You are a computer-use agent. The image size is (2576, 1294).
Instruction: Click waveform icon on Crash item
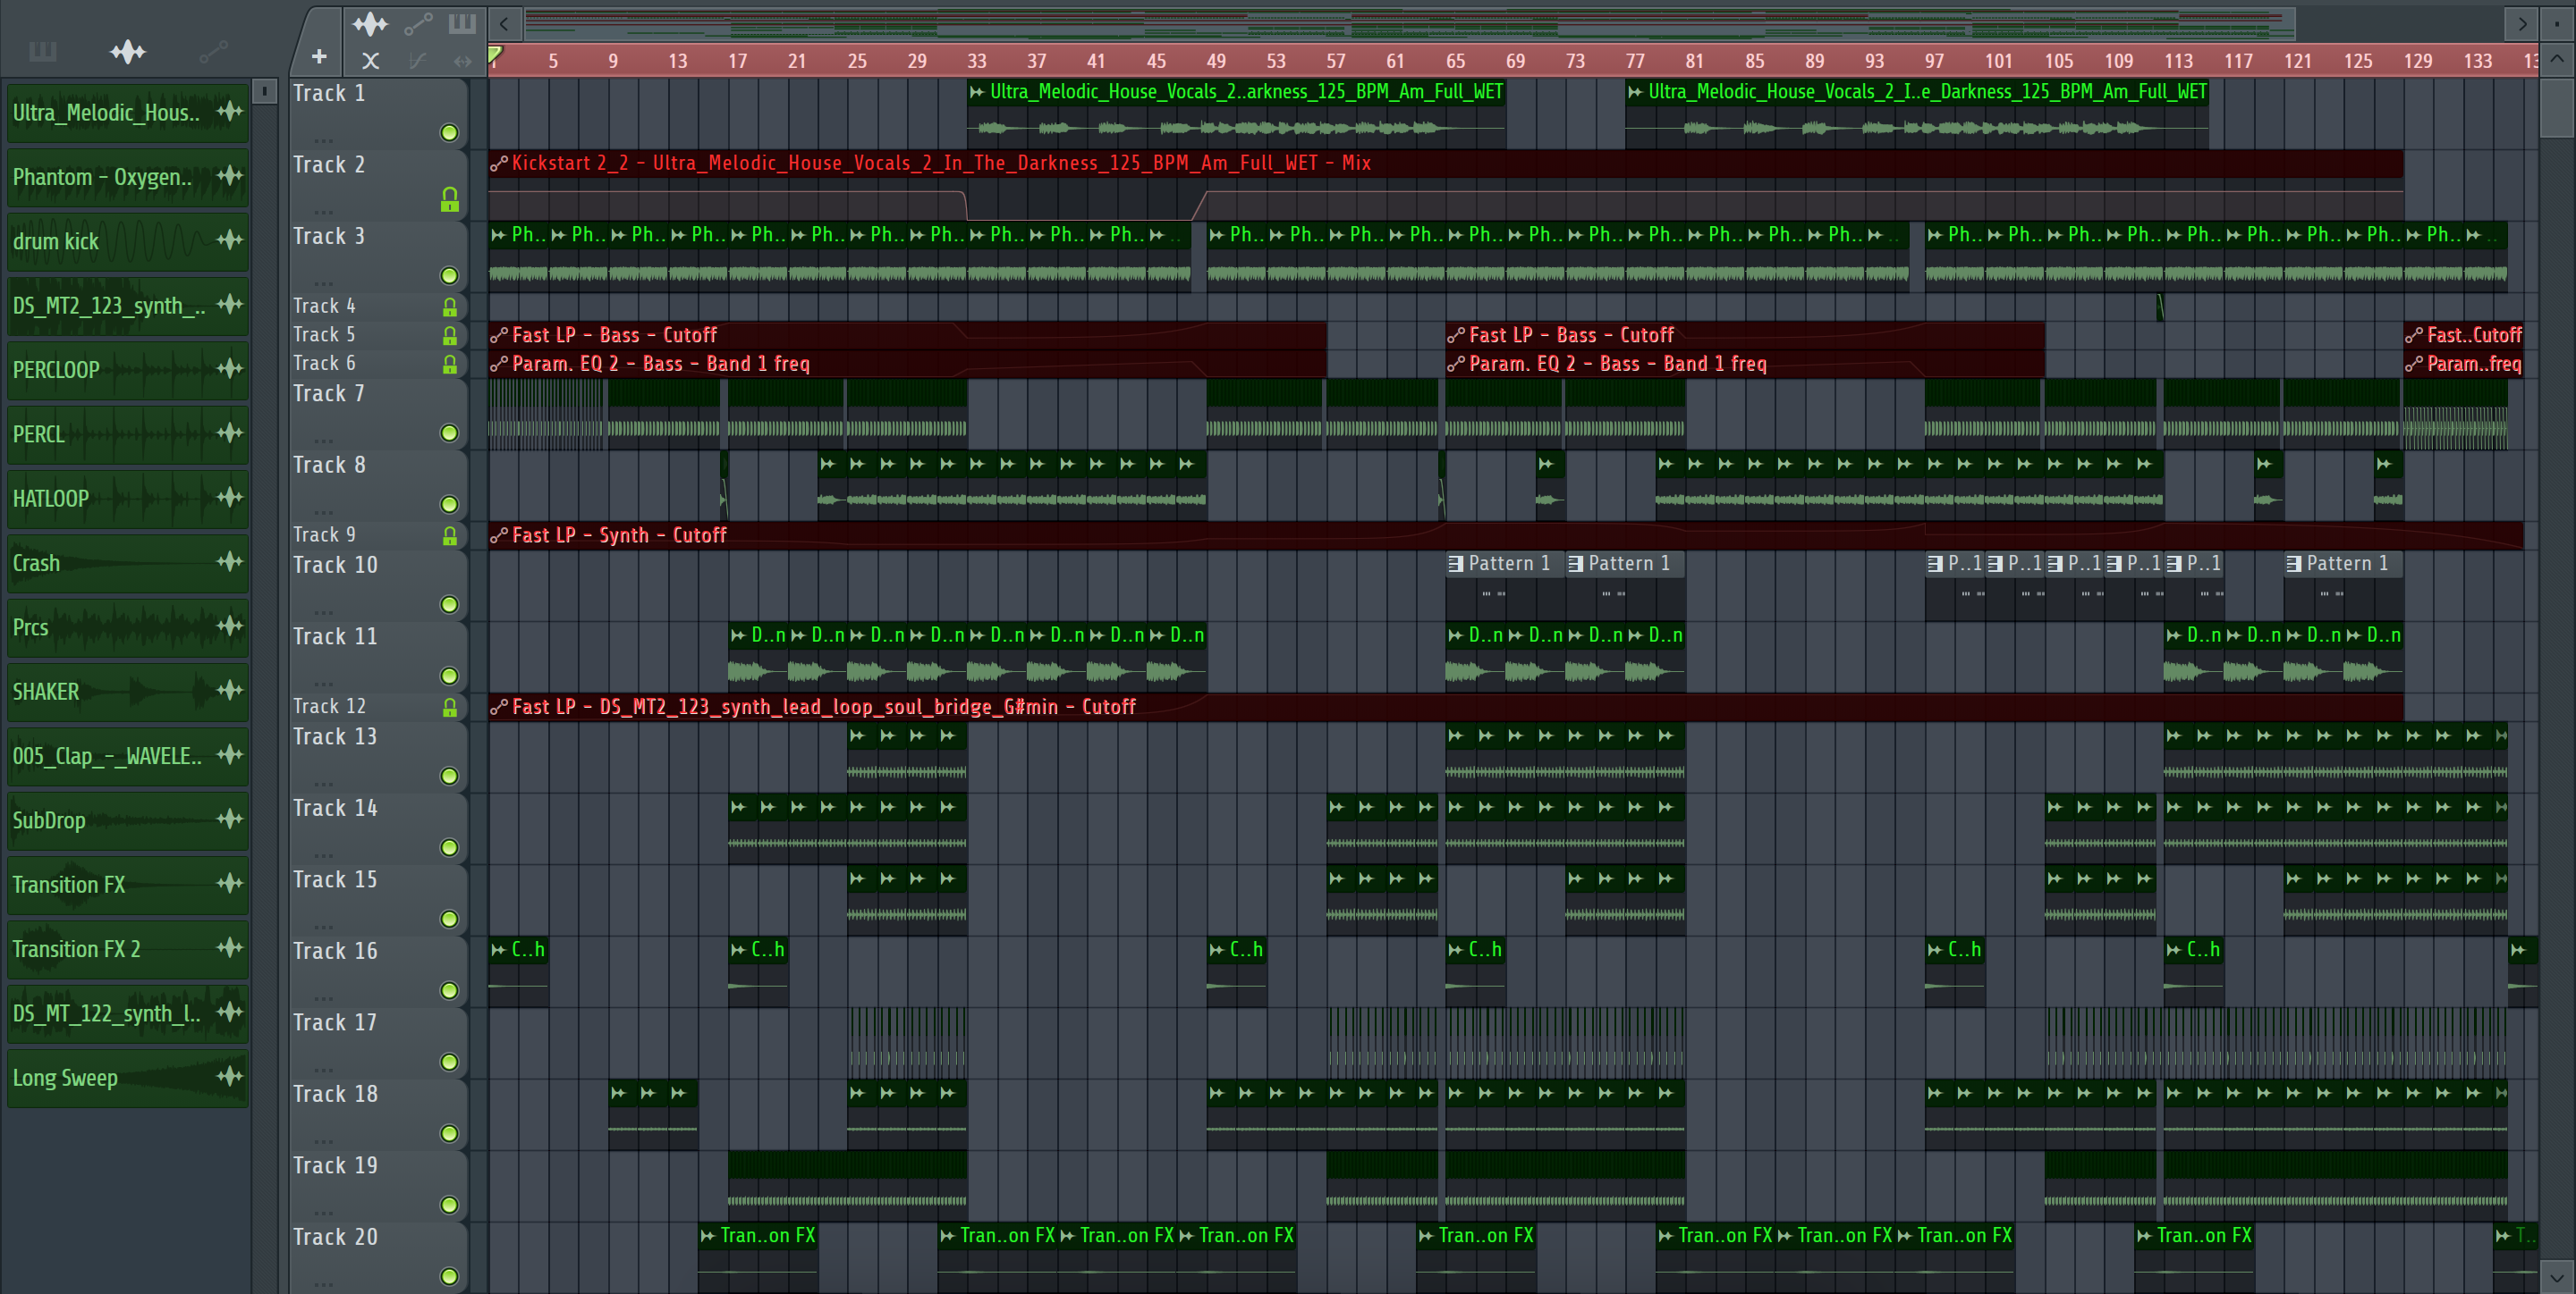(x=230, y=561)
